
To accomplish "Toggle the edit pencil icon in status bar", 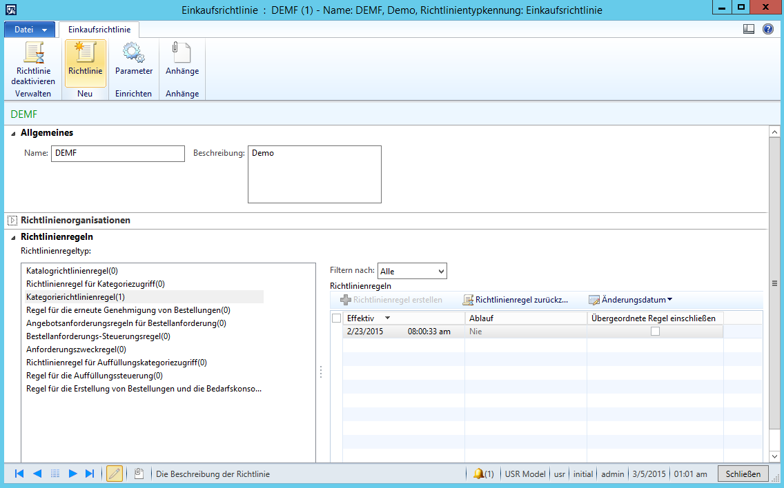I will [115, 474].
